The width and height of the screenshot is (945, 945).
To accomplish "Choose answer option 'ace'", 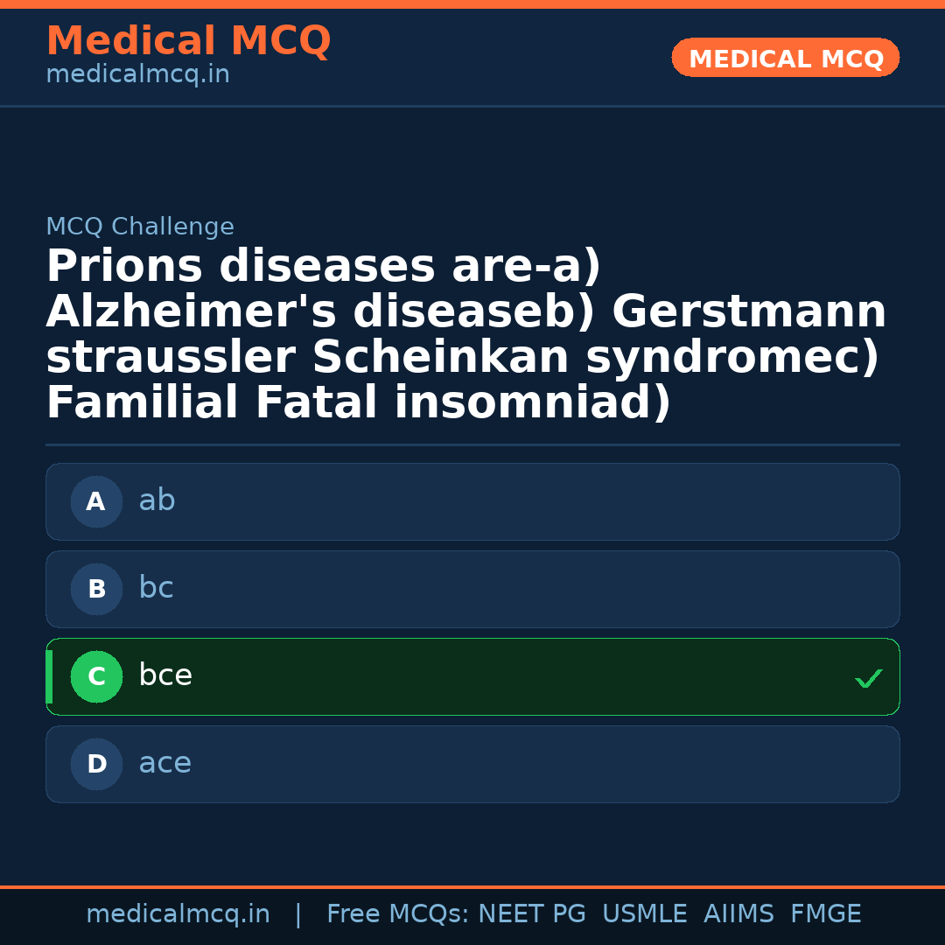I will (472, 764).
